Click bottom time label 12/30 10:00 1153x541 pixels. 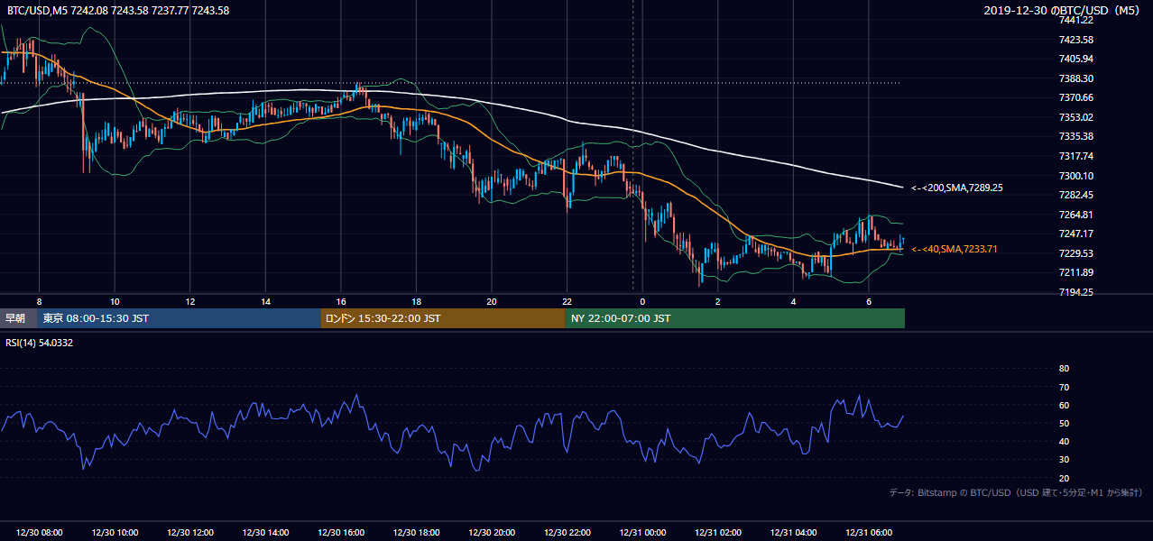pos(115,533)
